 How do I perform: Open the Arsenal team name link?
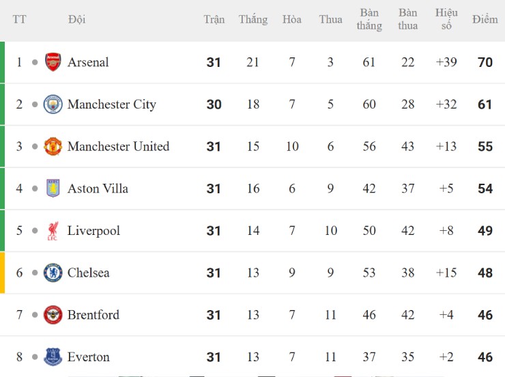tap(88, 62)
